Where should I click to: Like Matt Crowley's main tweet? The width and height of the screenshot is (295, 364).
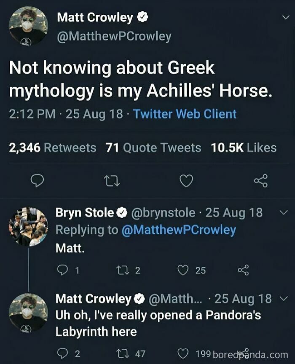coord(187,180)
